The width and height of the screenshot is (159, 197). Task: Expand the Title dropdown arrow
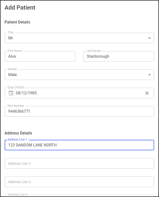pyautogui.click(x=149, y=38)
